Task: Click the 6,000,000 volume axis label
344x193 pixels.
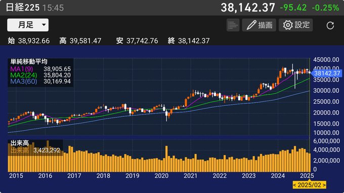Action: pyautogui.click(x=327, y=141)
